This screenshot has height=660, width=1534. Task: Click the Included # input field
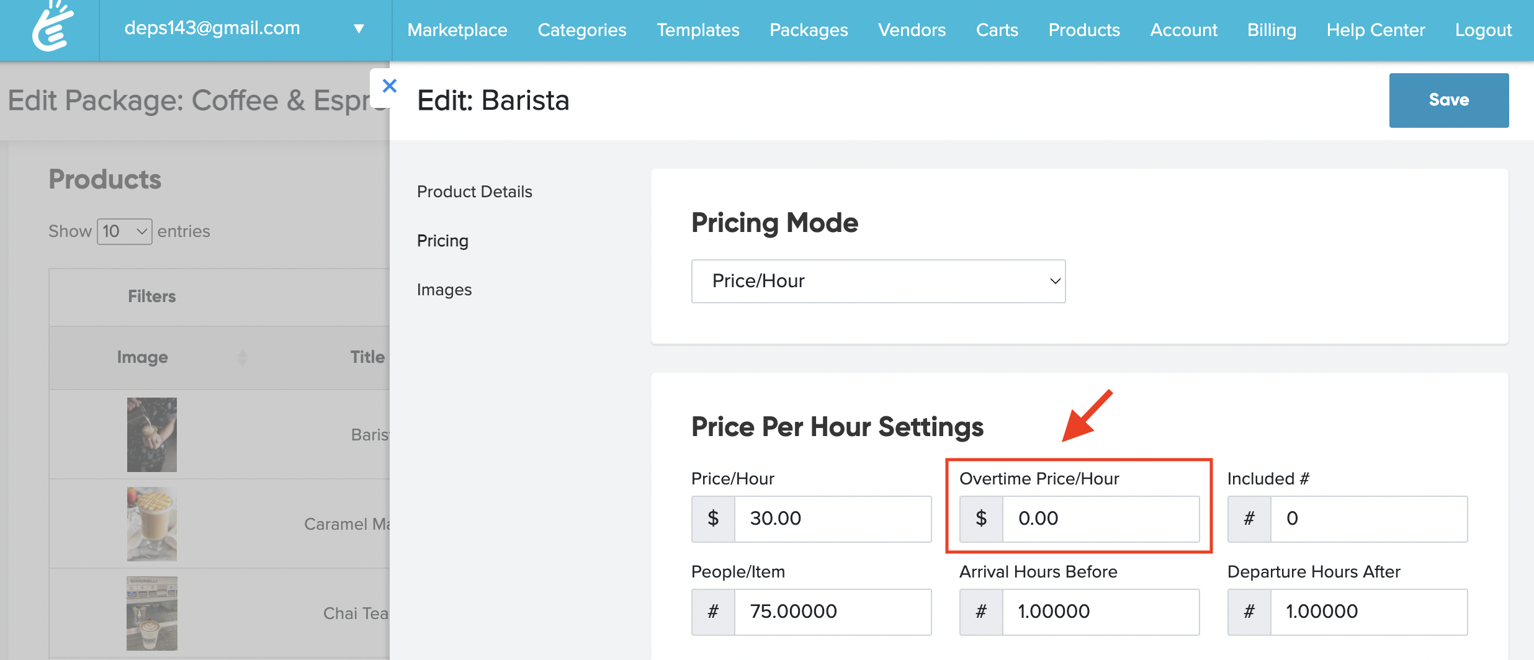point(1368,519)
